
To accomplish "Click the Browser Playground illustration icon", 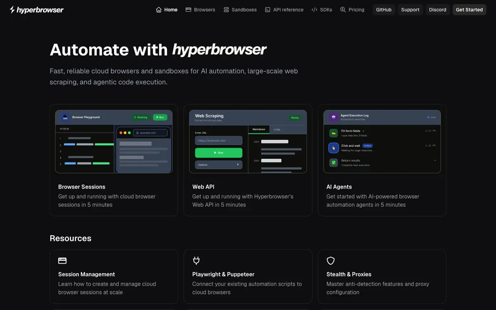I will point(65,117).
